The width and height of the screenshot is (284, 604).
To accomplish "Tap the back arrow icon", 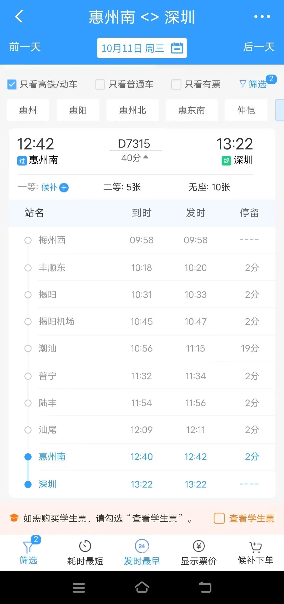I will (x=19, y=17).
